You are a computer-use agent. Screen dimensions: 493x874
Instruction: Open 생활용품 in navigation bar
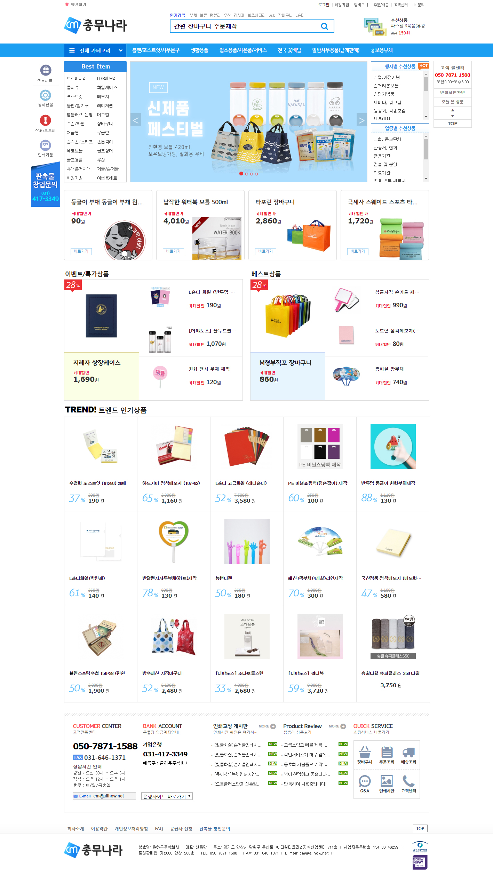pyautogui.click(x=199, y=50)
